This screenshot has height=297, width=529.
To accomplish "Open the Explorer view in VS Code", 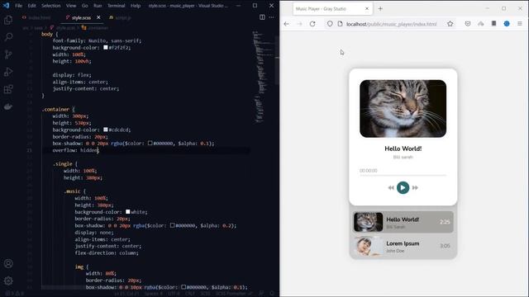I will (x=8, y=20).
